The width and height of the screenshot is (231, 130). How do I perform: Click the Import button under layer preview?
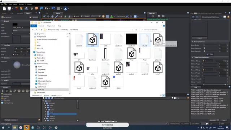pos(200,38)
